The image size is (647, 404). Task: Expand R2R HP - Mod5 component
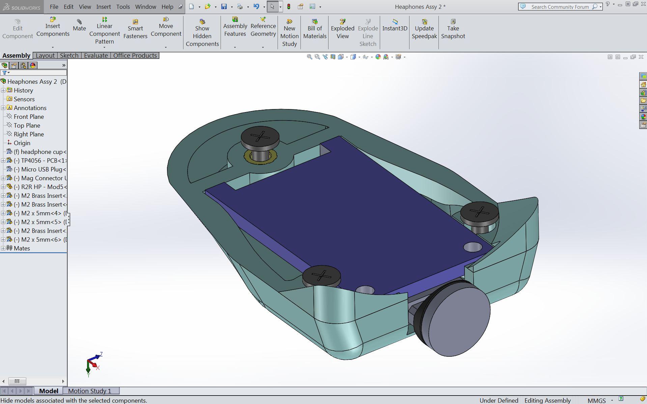[3, 187]
